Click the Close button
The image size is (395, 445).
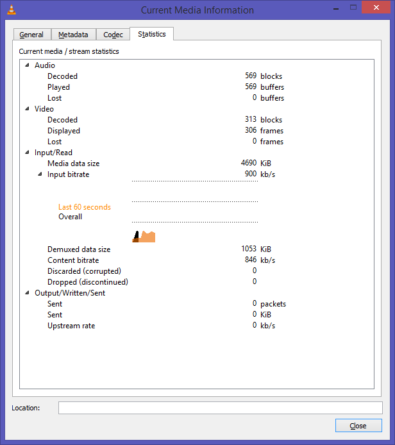[x=358, y=426]
